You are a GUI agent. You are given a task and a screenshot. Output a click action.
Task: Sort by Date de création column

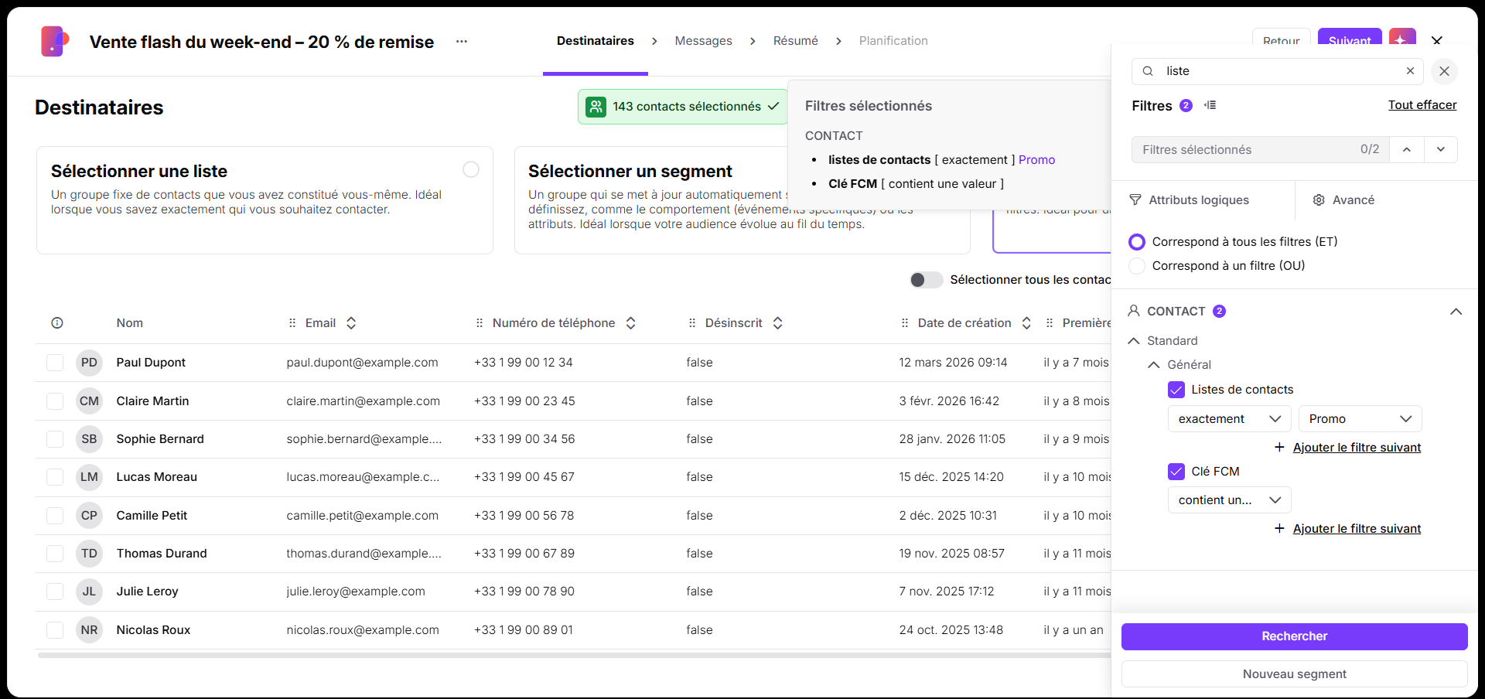click(x=1026, y=323)
